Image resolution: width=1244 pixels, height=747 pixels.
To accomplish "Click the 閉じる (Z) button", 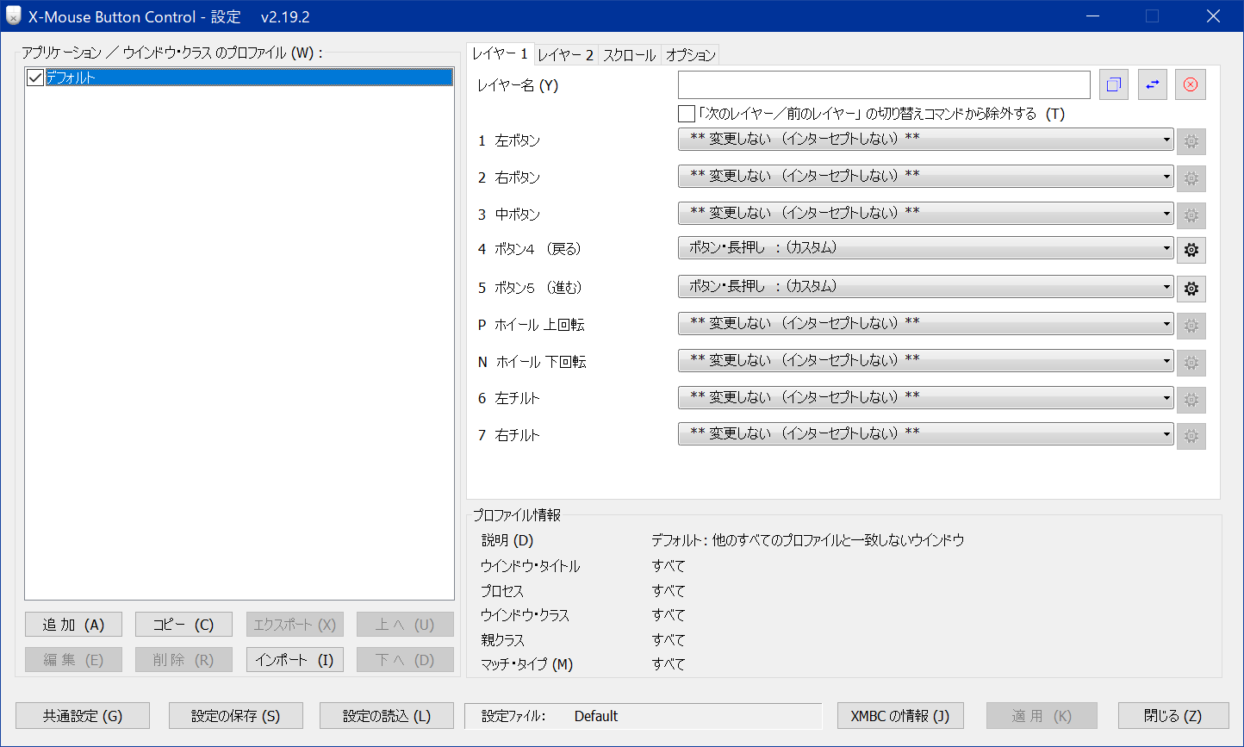I will (x=1173, y=716).
